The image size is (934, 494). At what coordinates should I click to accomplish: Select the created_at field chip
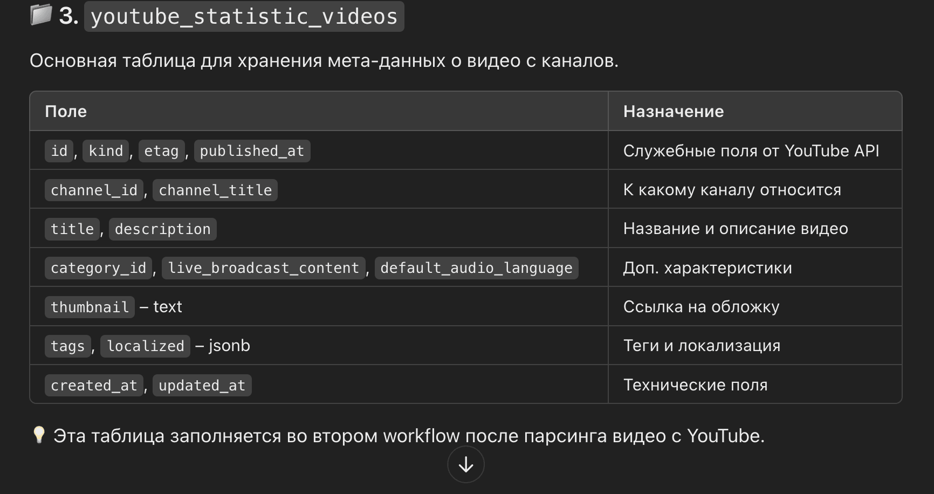pos(93,385)
